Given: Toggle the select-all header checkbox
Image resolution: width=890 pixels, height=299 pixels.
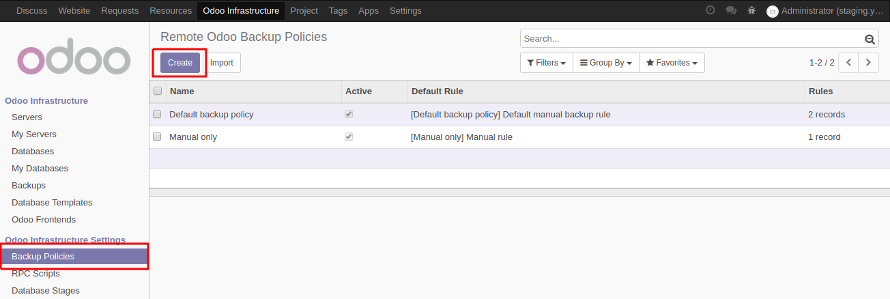Looking at the screenshot, I should tap(158, 91).
